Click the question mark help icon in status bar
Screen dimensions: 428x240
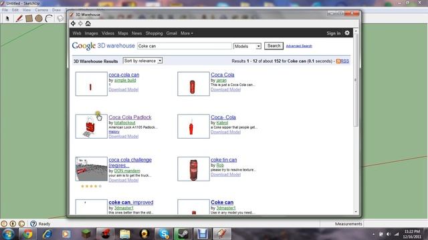pos(33,224)
